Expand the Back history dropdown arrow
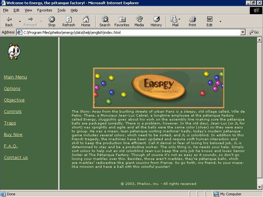The height and width of the screenshot is (197, 263). (x=20, y=22)
